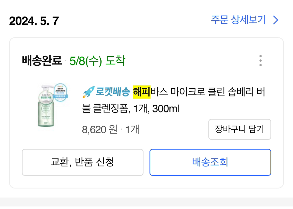Track the shipment with the 배송조회 button

210,162
